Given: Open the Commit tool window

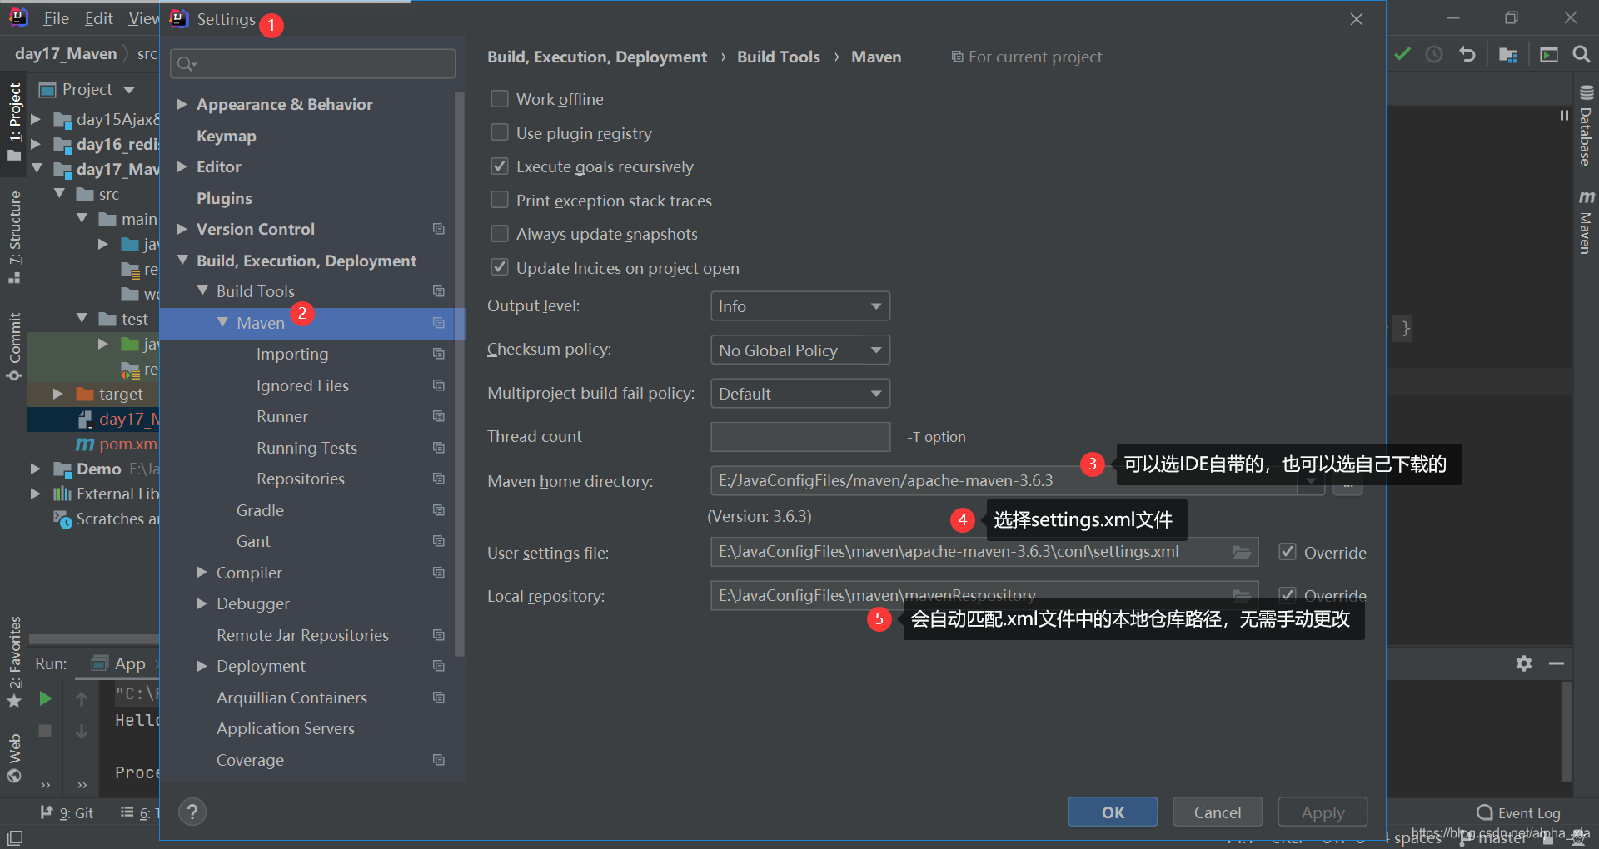Looking at the screenshot, I should coord(14,347).
